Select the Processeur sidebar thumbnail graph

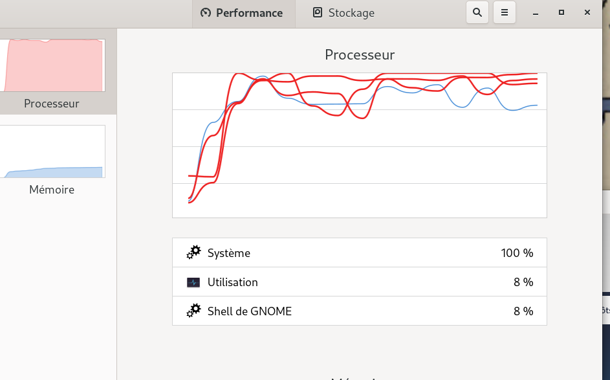point(52,65)
